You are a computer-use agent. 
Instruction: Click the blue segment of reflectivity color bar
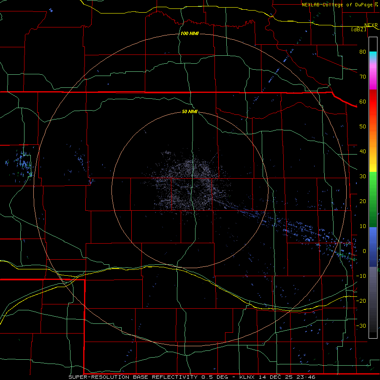coord(373,247)
